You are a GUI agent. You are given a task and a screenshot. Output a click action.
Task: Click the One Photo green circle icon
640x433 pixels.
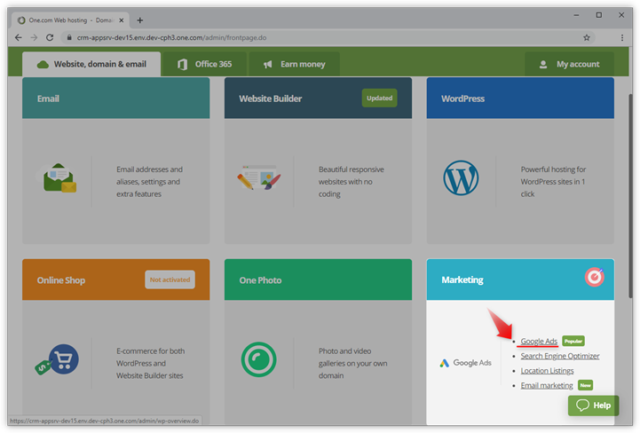pyautogui.click(x=259, y=359)
